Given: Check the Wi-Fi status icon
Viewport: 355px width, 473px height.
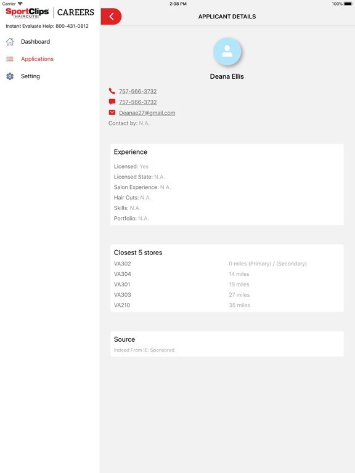Looking at the screenshot, I should [20, 4].
